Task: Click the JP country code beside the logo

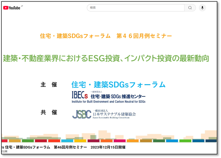Action: click(22, 6)
